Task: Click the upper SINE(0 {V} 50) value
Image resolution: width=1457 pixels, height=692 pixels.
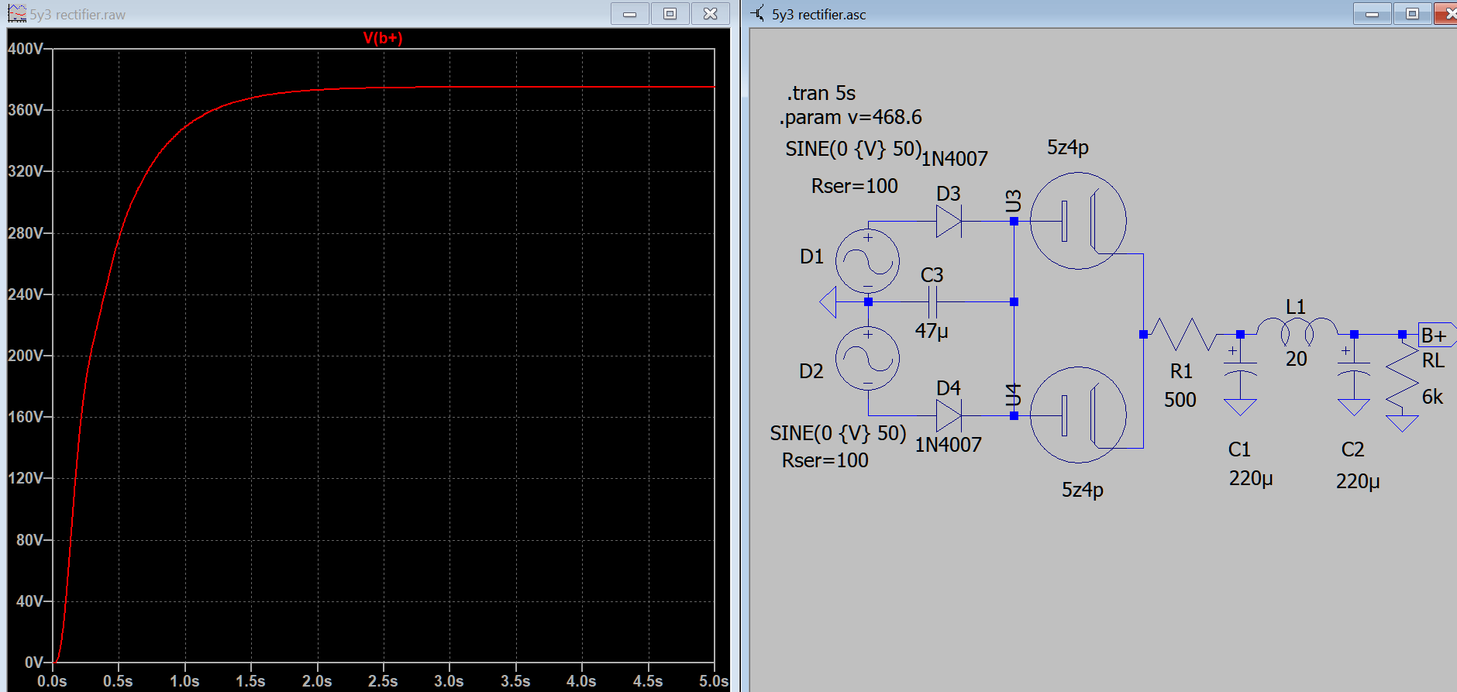Action: (x=853, y=149)
